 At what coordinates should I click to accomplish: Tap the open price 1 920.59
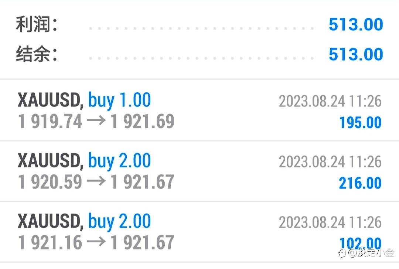(50, 182)
